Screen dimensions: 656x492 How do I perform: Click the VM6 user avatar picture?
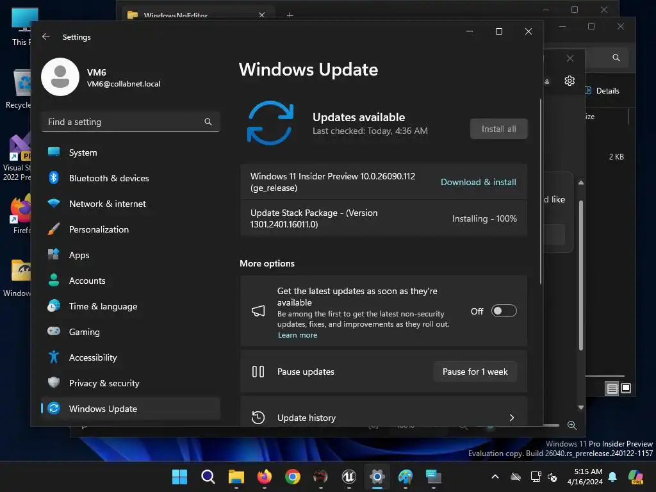pyautogui.click(x=60, y=77)
